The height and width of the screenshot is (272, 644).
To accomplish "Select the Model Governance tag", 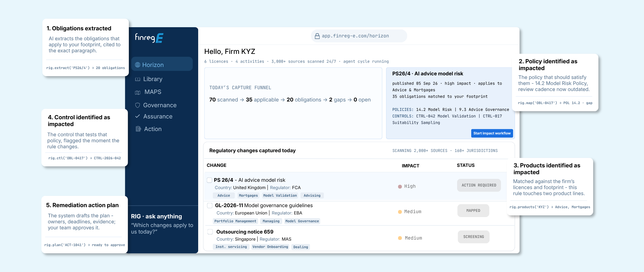I will pos(302,221).
